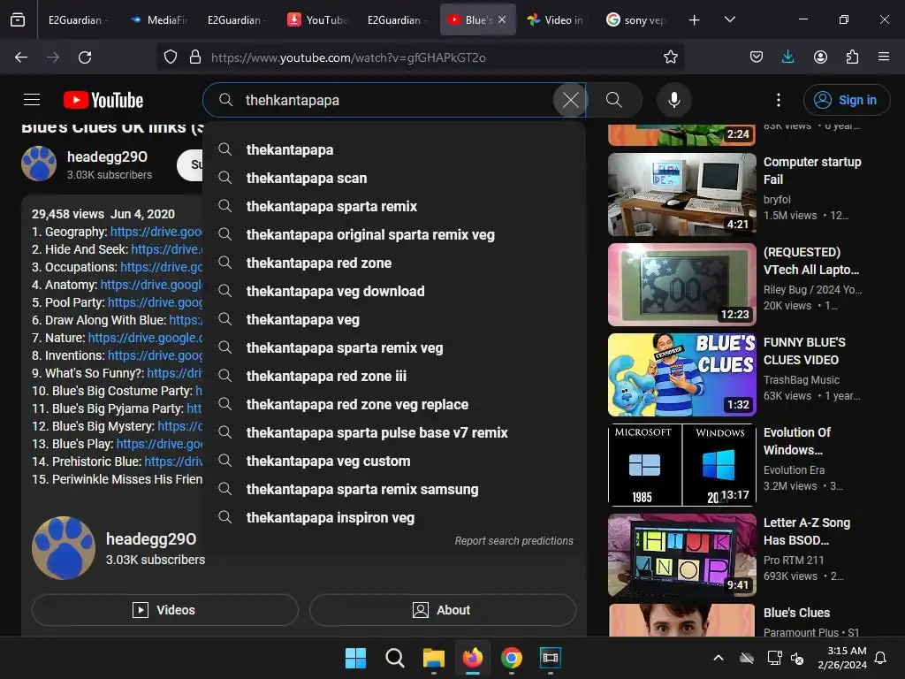Close the Blue's Clues tab

click(x=502, y=19)
